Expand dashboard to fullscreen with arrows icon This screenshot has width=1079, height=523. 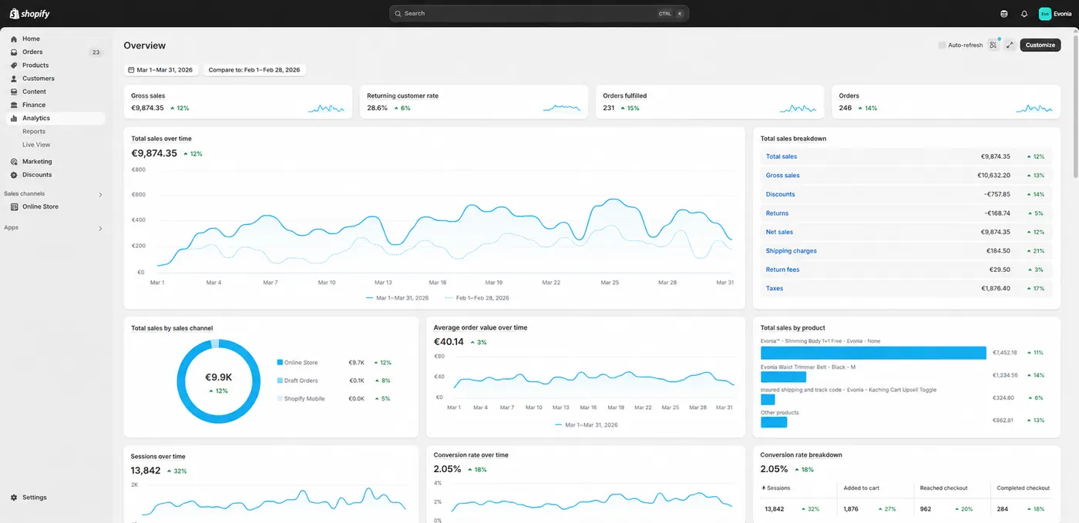coord(1010,45)
